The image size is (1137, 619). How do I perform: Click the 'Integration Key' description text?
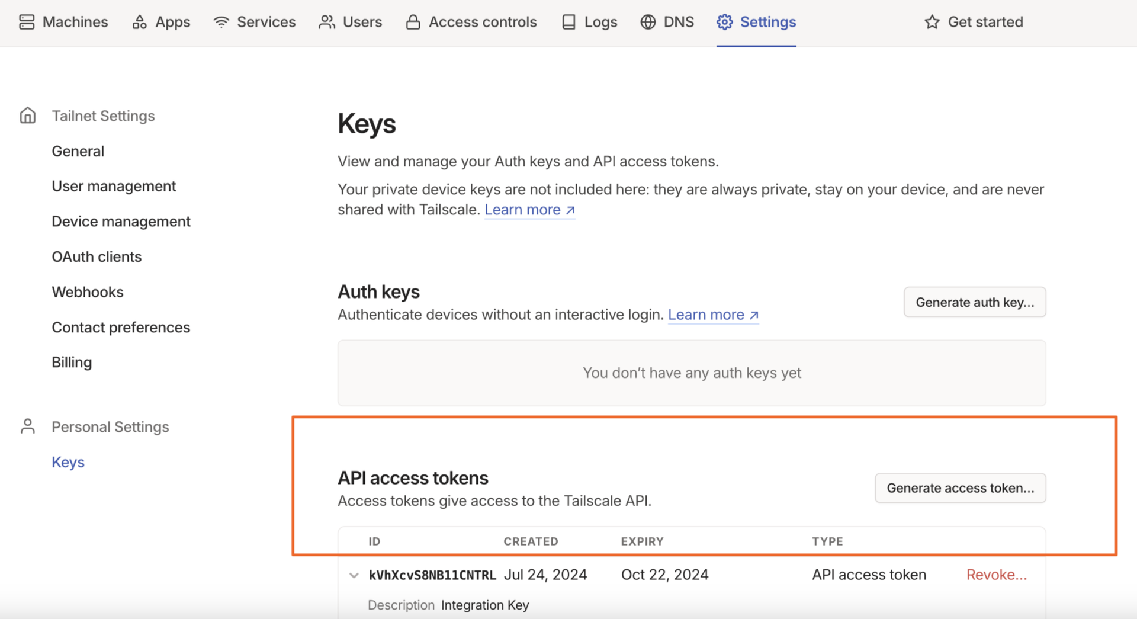[485, 605]
